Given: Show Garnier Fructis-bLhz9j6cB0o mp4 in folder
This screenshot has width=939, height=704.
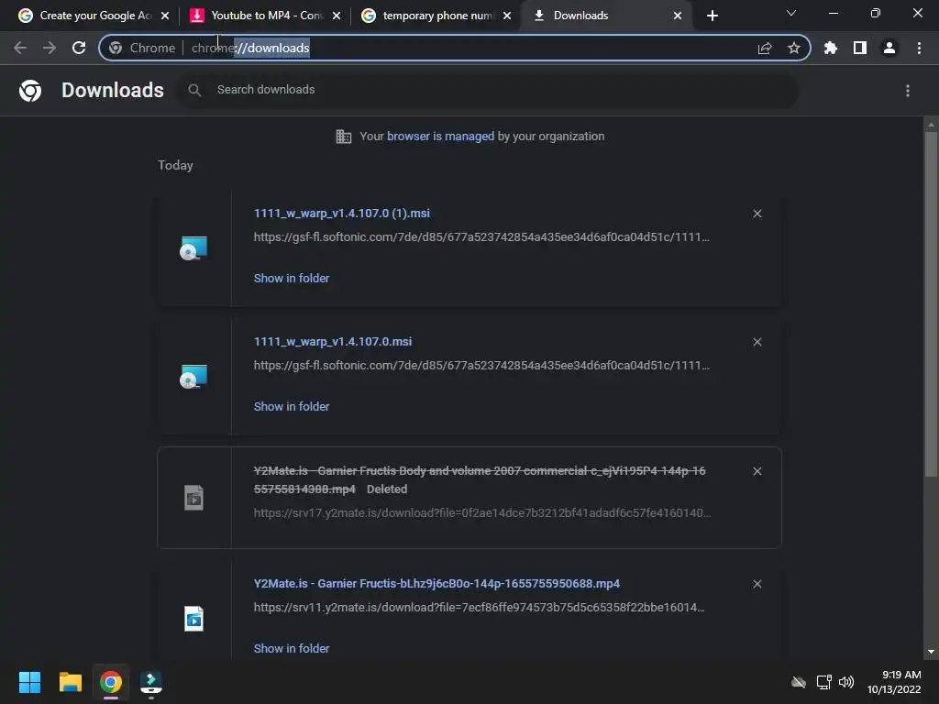Looking at the screenshot, I should (291, 648).
